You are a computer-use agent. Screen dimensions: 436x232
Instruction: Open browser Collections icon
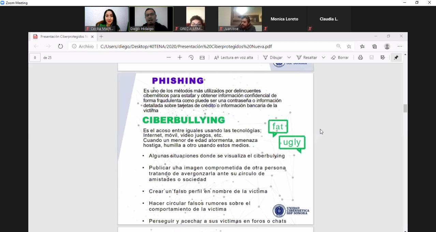click(x=375, y=46)
